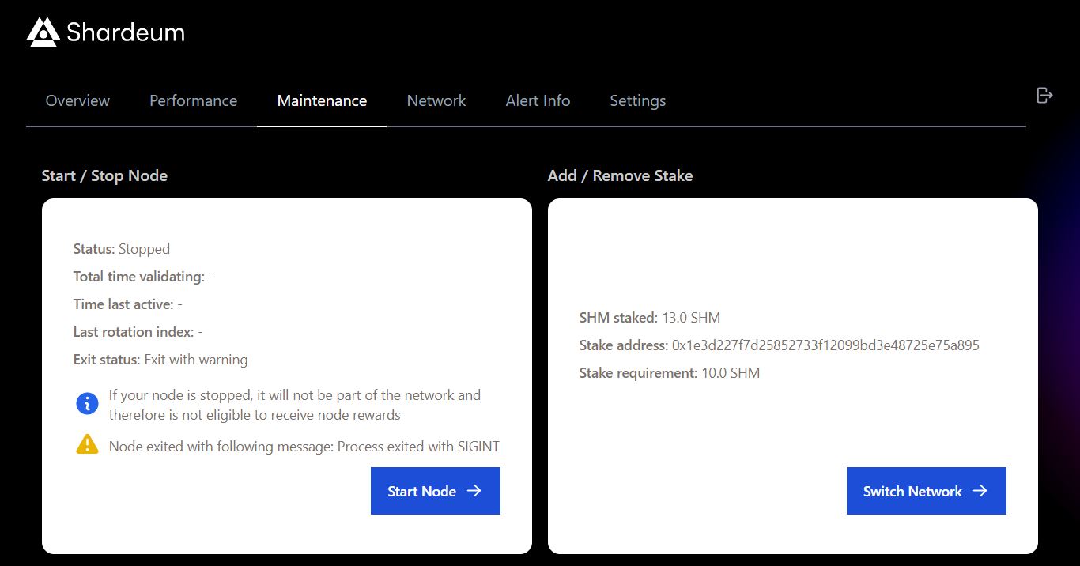Click the Start Node button

tap(435, 491)
